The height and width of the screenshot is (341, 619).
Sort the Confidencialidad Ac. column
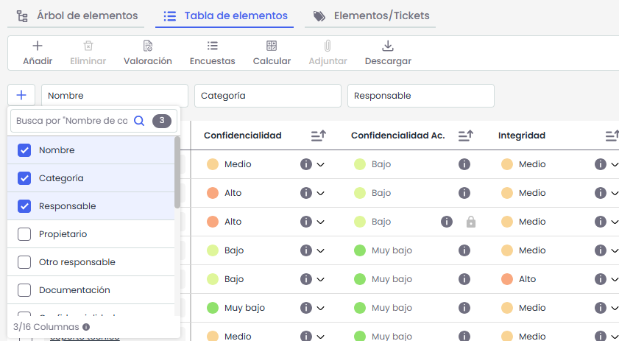coord(465,136)
